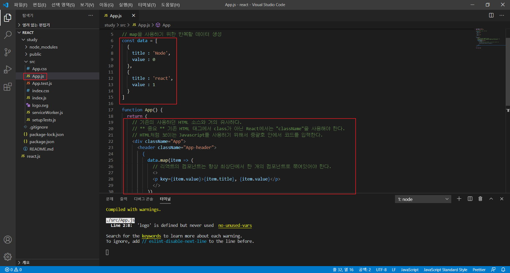The image size is (510, 273).
Task: Open the 선택 영역(S) menu
Action: pyautogui.click(x=63, y=5)
